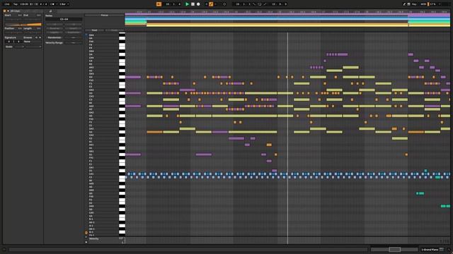Image resolution: width=453 pixels, height=254 pixels.
Task: Toggle the clip activator circle in clip panel
Action: coord(5,11)
